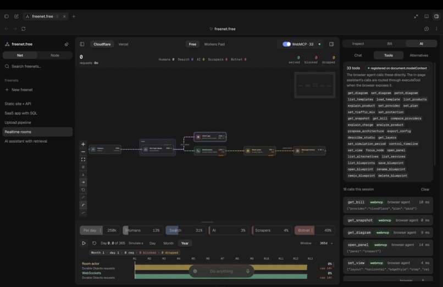The width and height of the screenshot is (443, 287).
Task: Open the browser kebab menu
Action: click(436, 29)
